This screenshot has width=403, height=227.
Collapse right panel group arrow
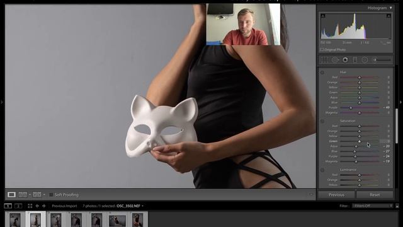[x=400, y=102]
